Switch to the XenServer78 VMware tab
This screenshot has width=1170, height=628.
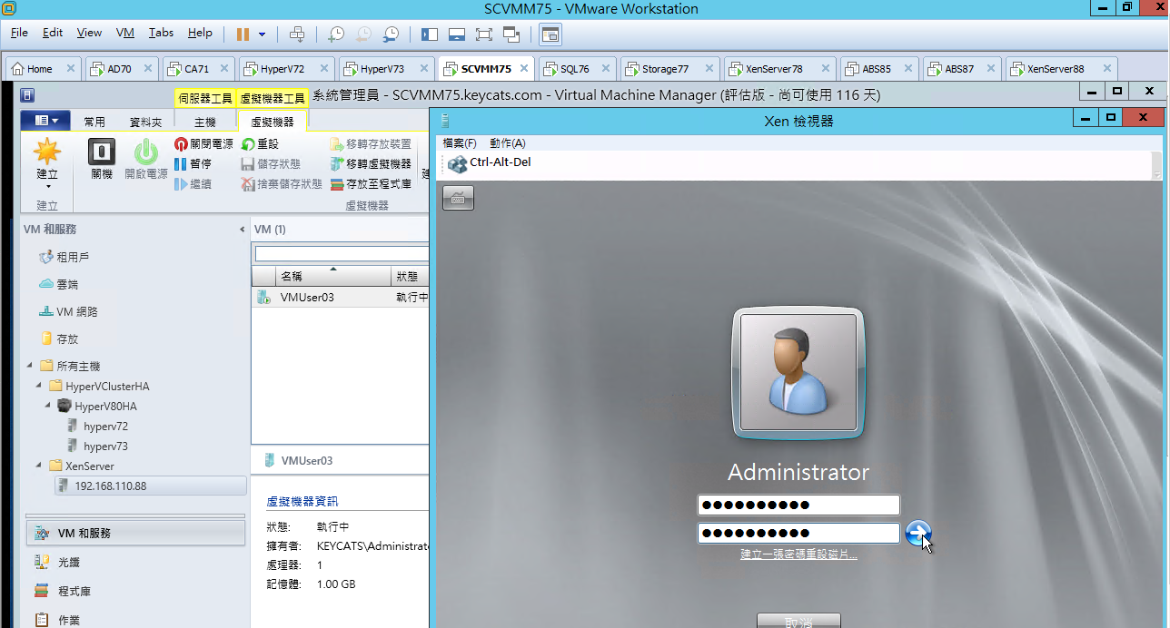pyautogui.click(x=778, y=69)
